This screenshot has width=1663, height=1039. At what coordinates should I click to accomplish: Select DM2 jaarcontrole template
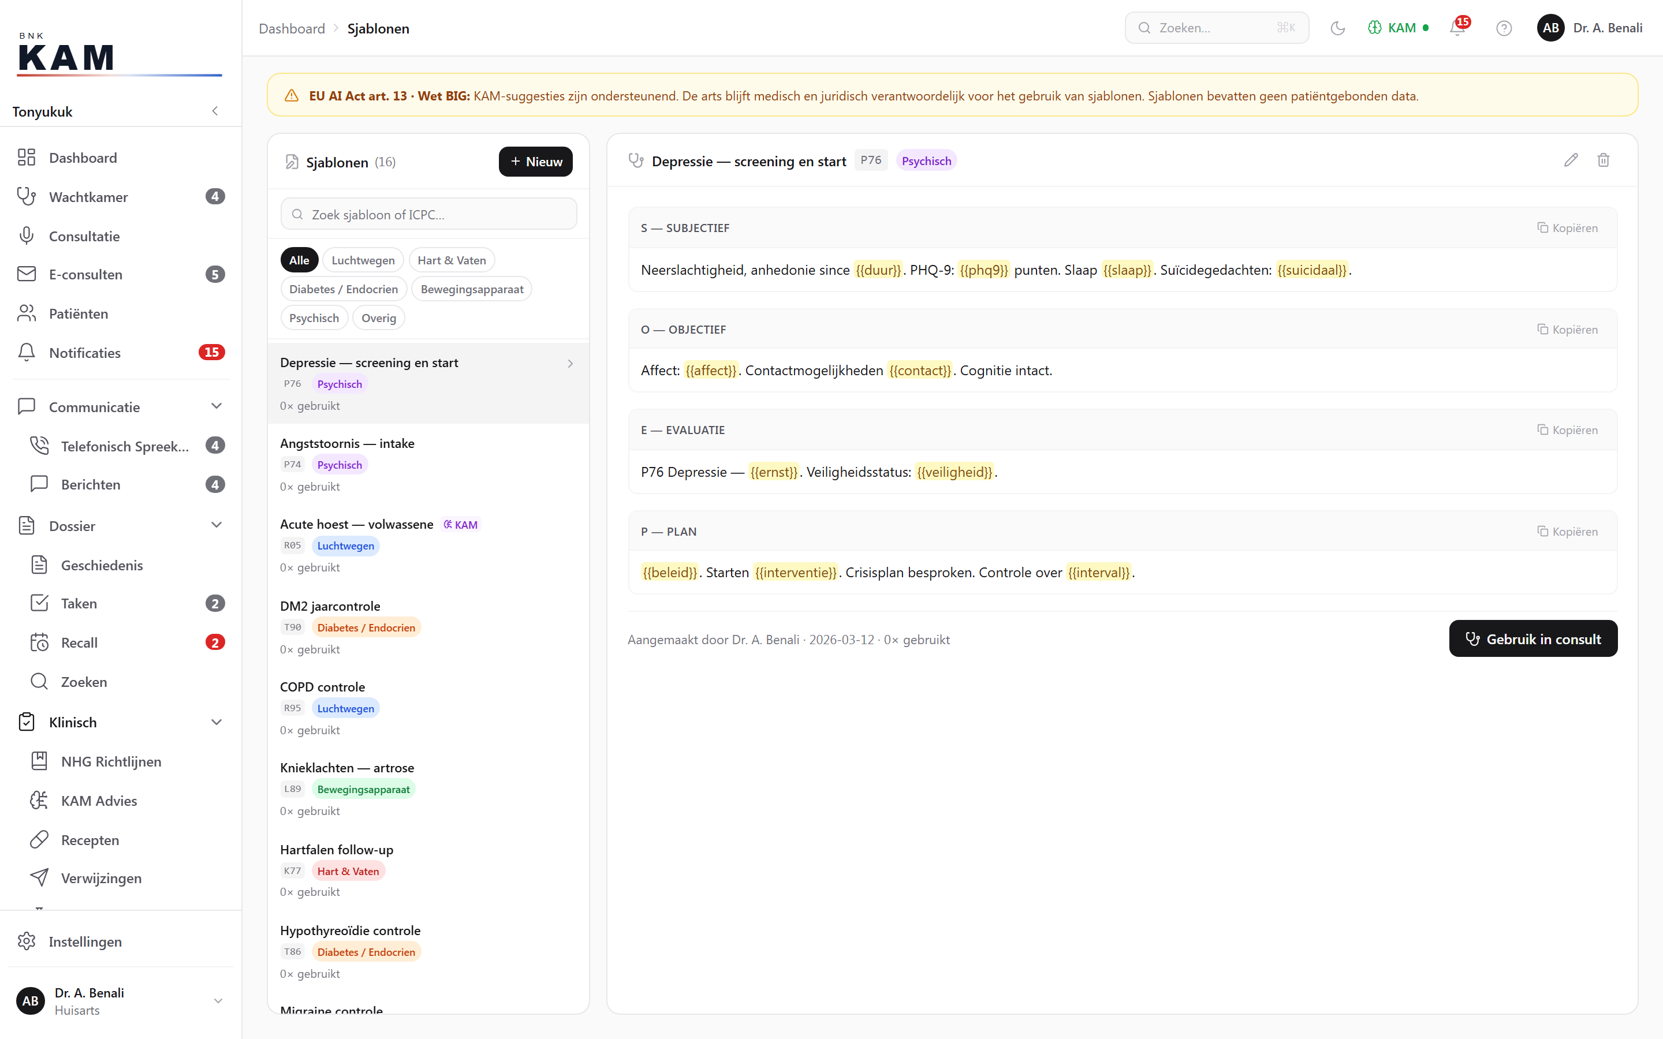pos(428,627)
